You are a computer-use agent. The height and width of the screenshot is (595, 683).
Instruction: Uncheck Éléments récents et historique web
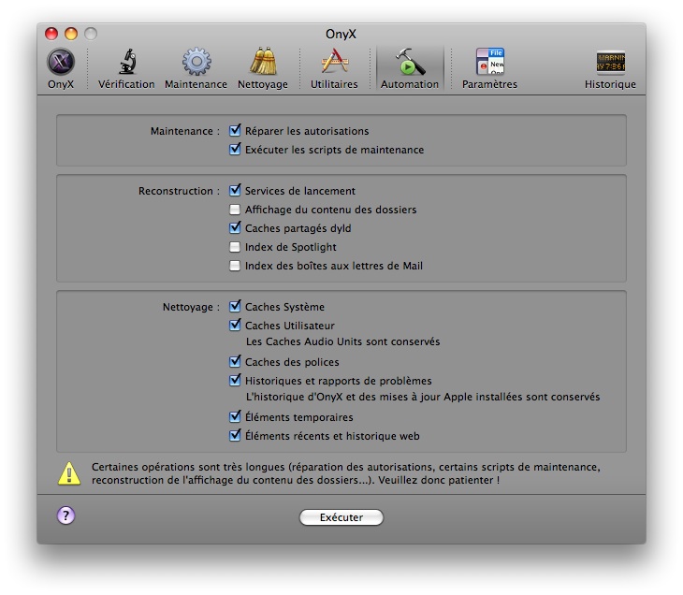pos(235,436)
